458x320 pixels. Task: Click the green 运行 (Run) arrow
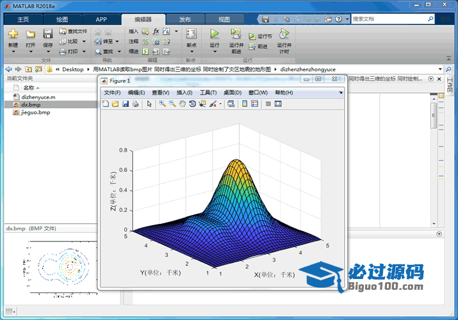click(215, 33)
